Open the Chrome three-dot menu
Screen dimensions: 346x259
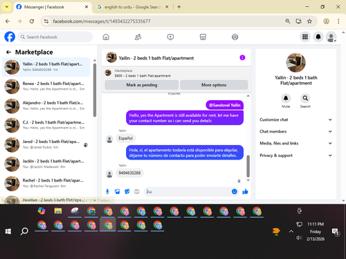pos(338,21)
